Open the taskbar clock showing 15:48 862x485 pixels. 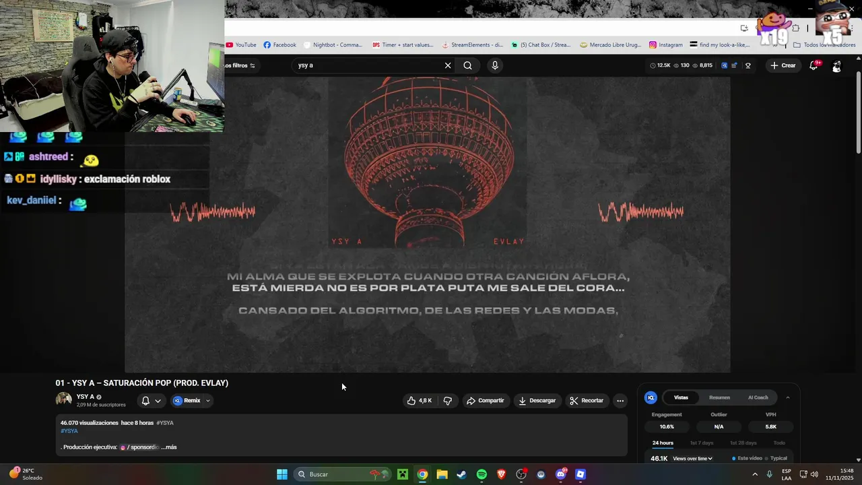840,474
